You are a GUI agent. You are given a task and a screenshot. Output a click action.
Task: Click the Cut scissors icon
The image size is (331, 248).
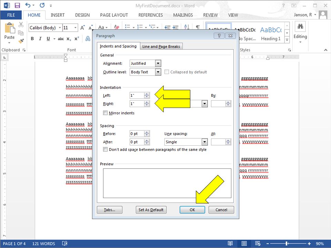click(x=21, y=25)
